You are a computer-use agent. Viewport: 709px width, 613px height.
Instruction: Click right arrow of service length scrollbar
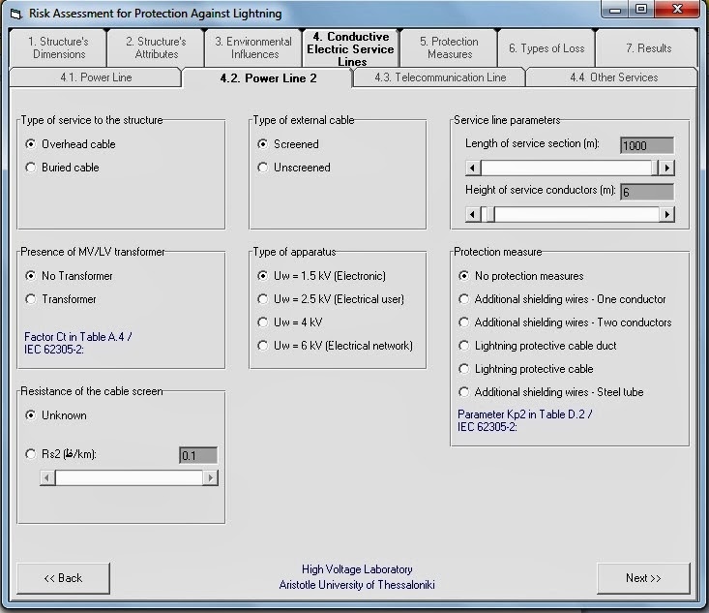click(666, 168)
